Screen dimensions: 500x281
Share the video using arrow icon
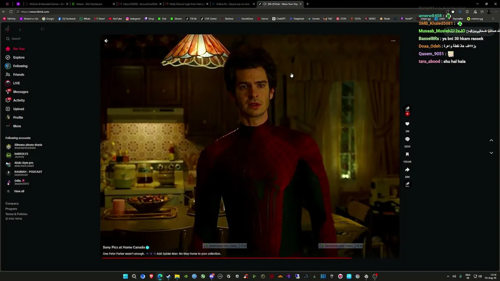point(407,170)
